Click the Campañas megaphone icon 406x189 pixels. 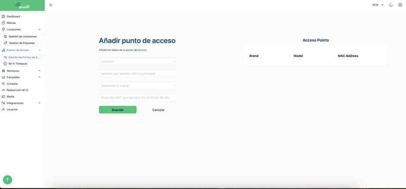4,77
